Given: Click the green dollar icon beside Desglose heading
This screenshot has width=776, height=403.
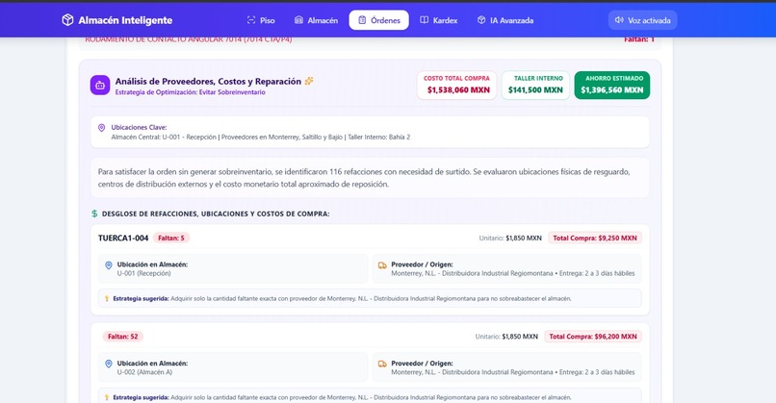Looking at the screenshot, I should tap(94, 214).
